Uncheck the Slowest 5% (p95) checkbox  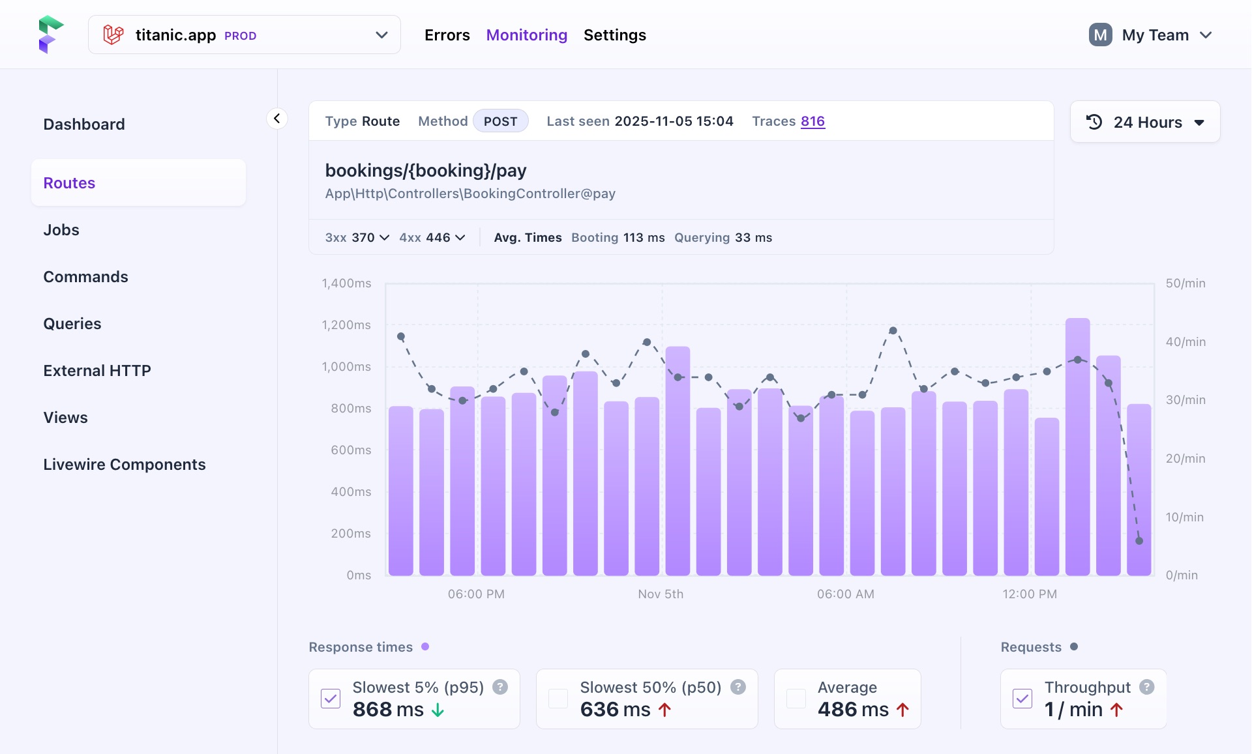(331, 699)
